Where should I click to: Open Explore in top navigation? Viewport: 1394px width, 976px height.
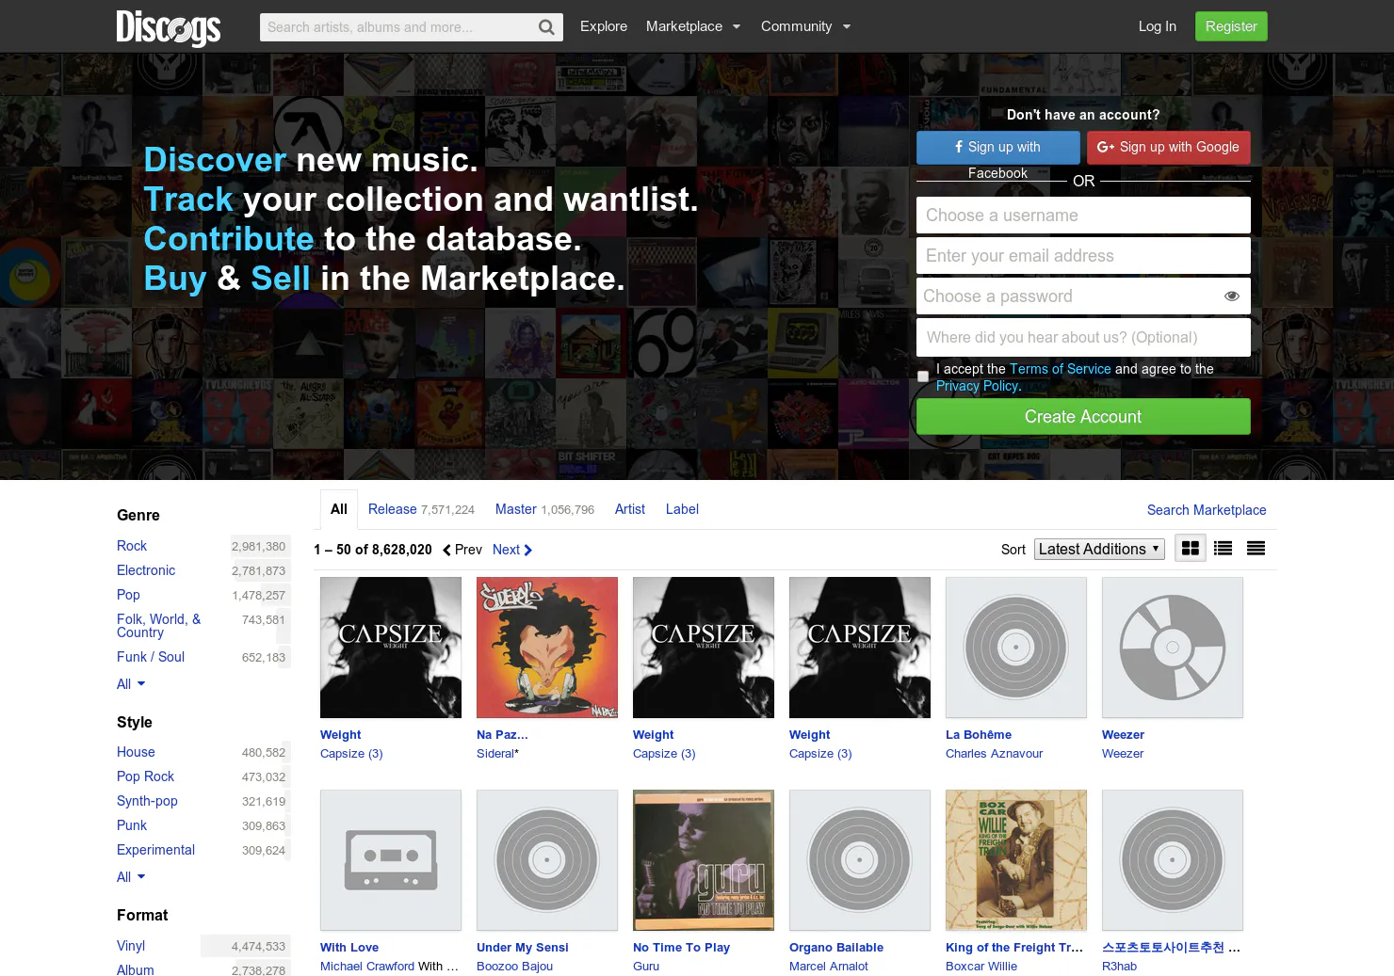(604, 26)
